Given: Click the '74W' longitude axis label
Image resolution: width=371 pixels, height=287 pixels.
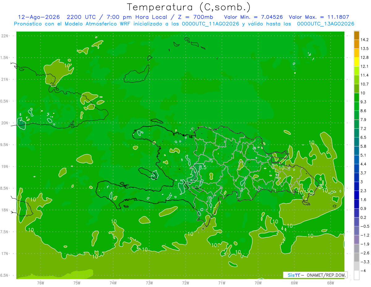Looking at the screenshot, I should click(113, 283).
